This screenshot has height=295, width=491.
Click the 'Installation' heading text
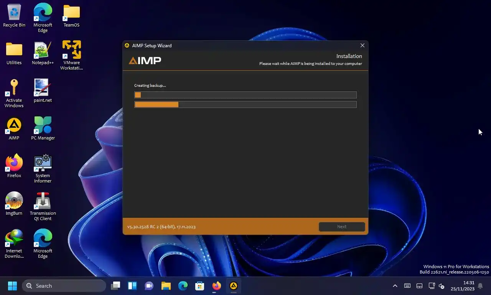click(349, 56)
